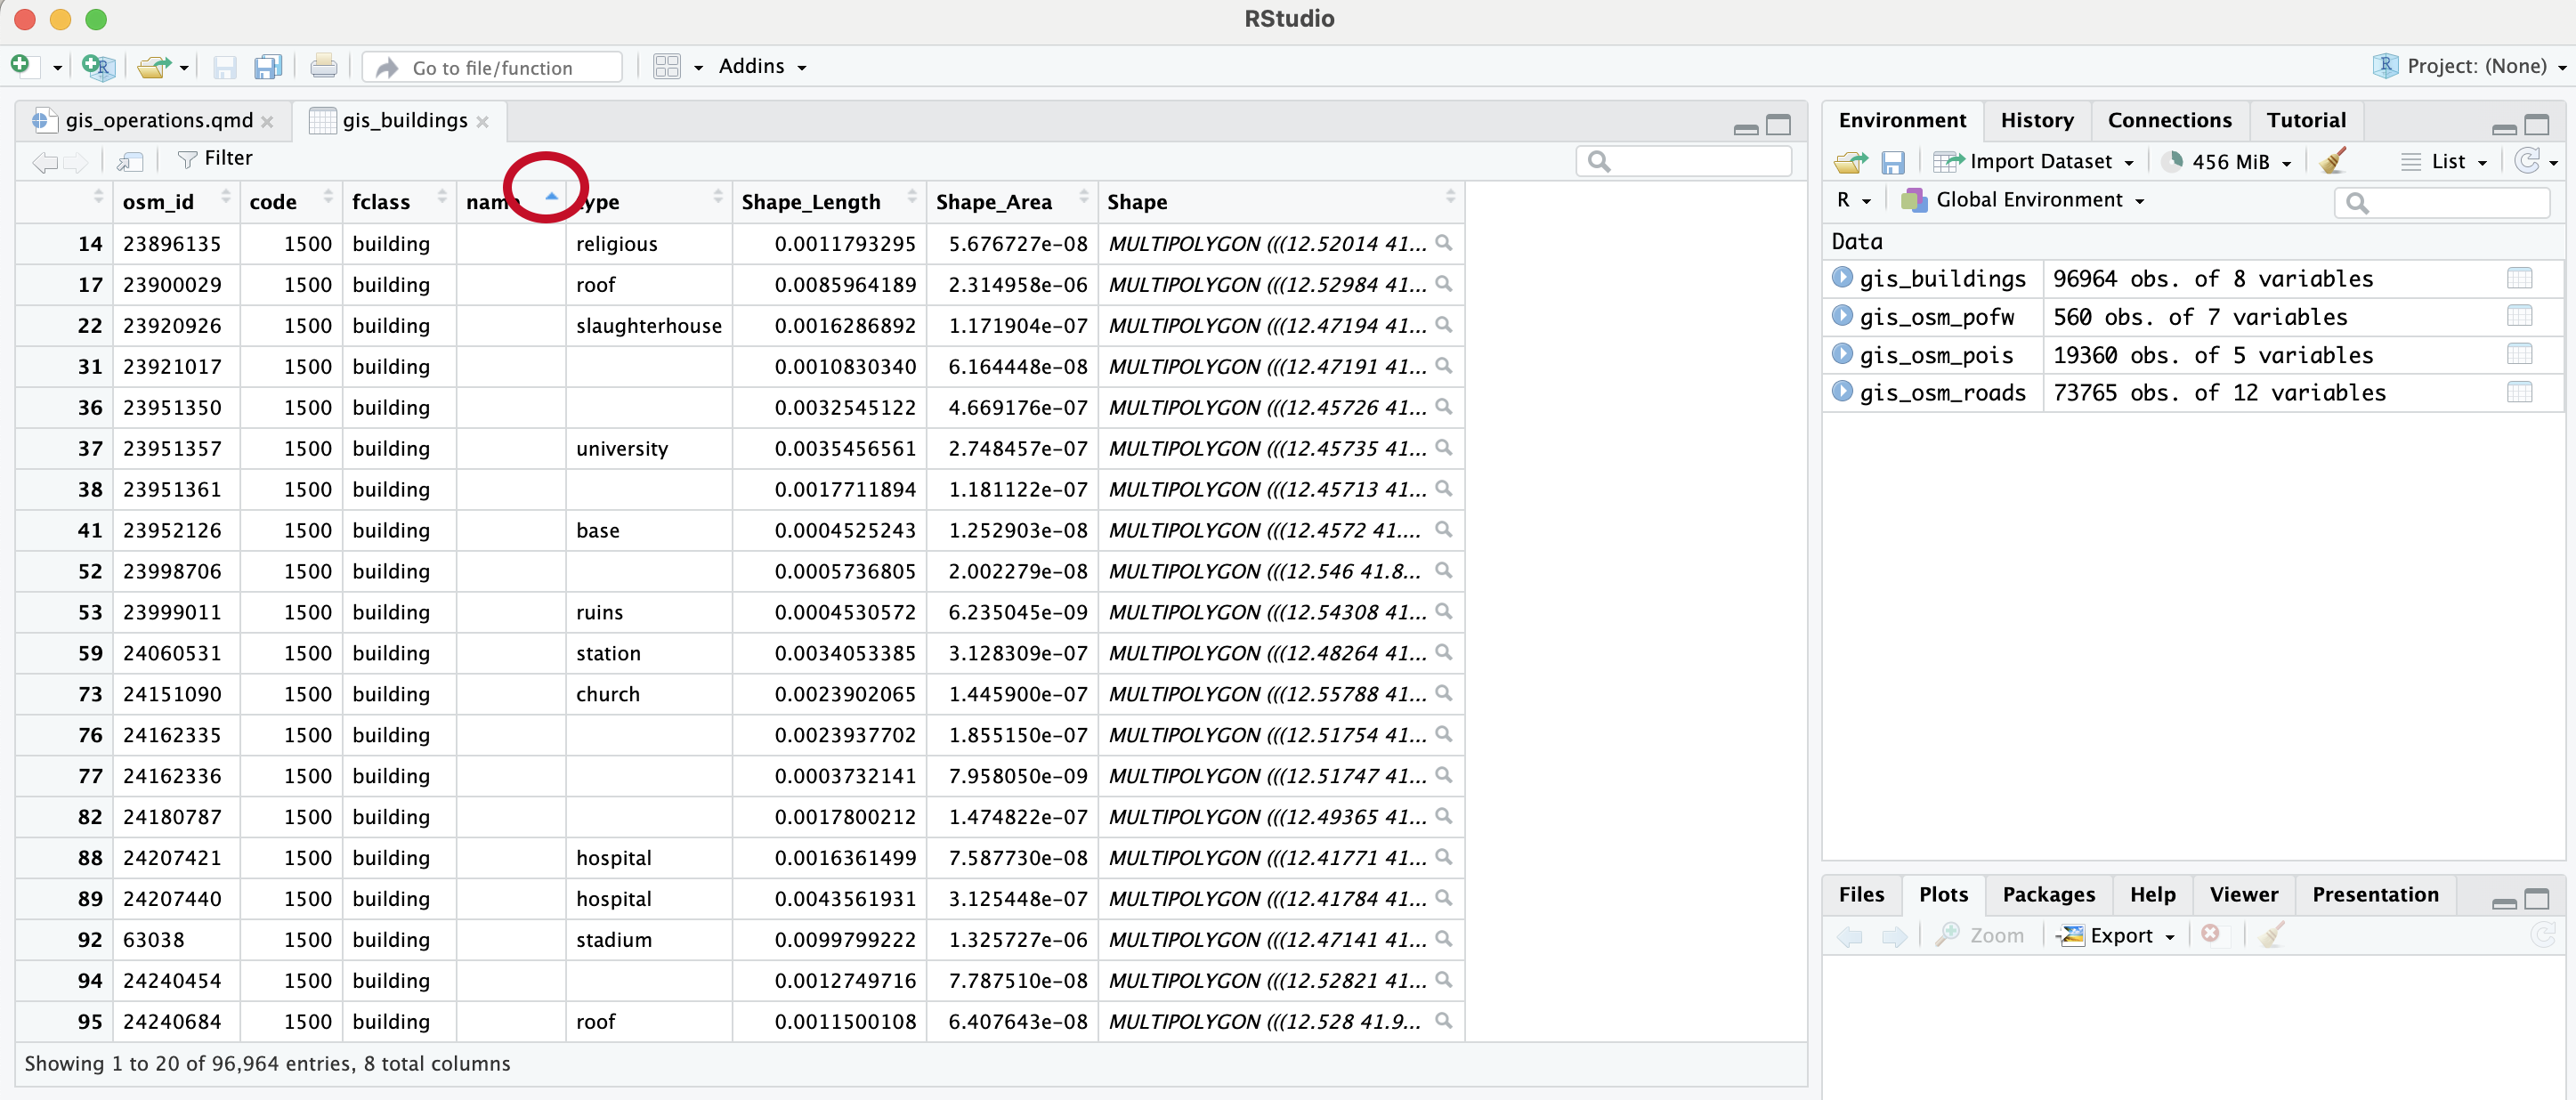Toggle the Filter button in data viewer
This screenshot has width=2576, height=1100.
tap(215, 159)
